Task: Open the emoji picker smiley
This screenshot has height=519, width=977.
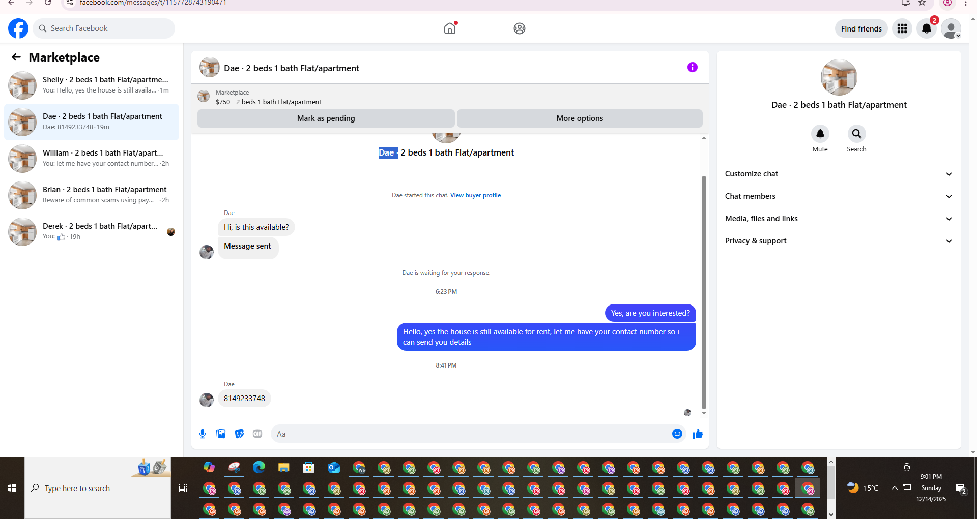Action: (677, 434)
